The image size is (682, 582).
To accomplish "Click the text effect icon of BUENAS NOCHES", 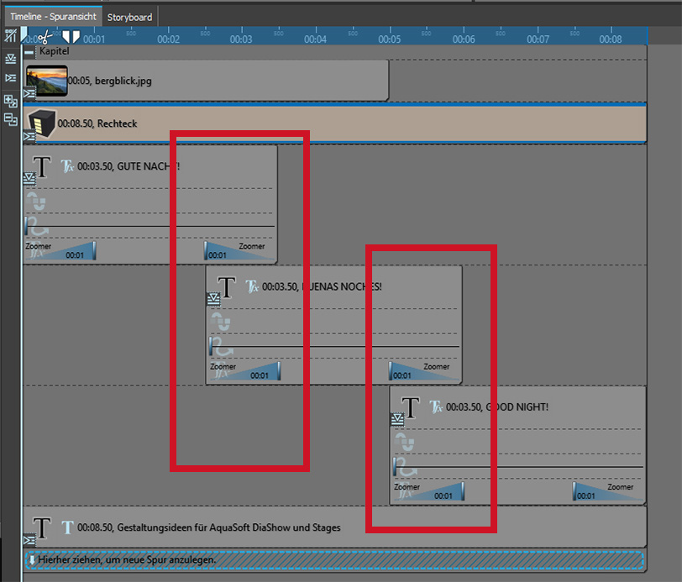I will click(252, 286).
